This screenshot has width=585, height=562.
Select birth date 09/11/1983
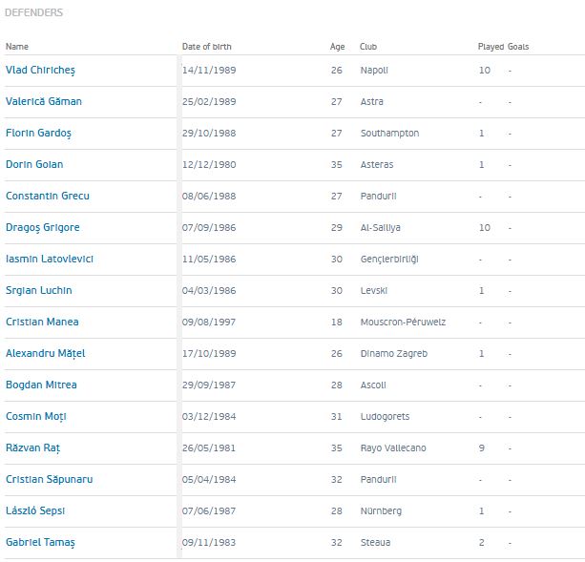(209, 542)
